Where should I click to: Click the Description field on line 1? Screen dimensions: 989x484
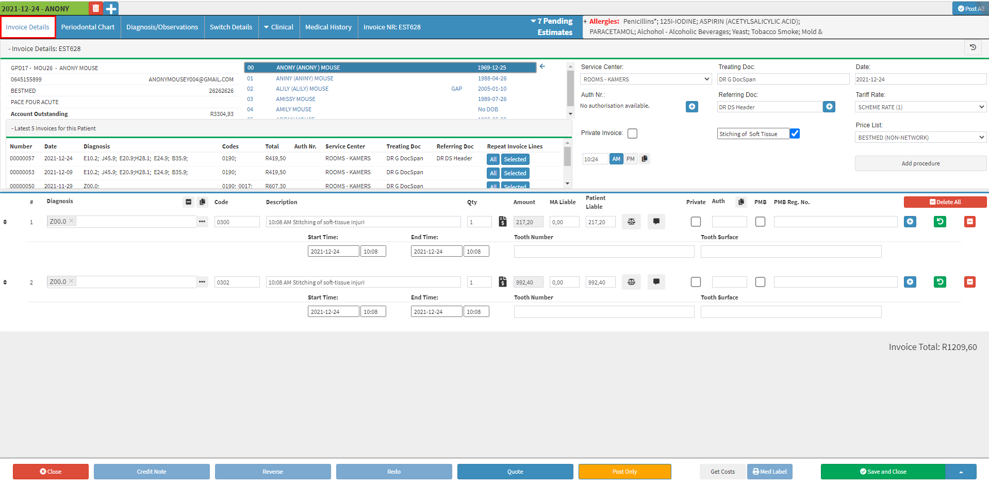click(x=363, y=222)
